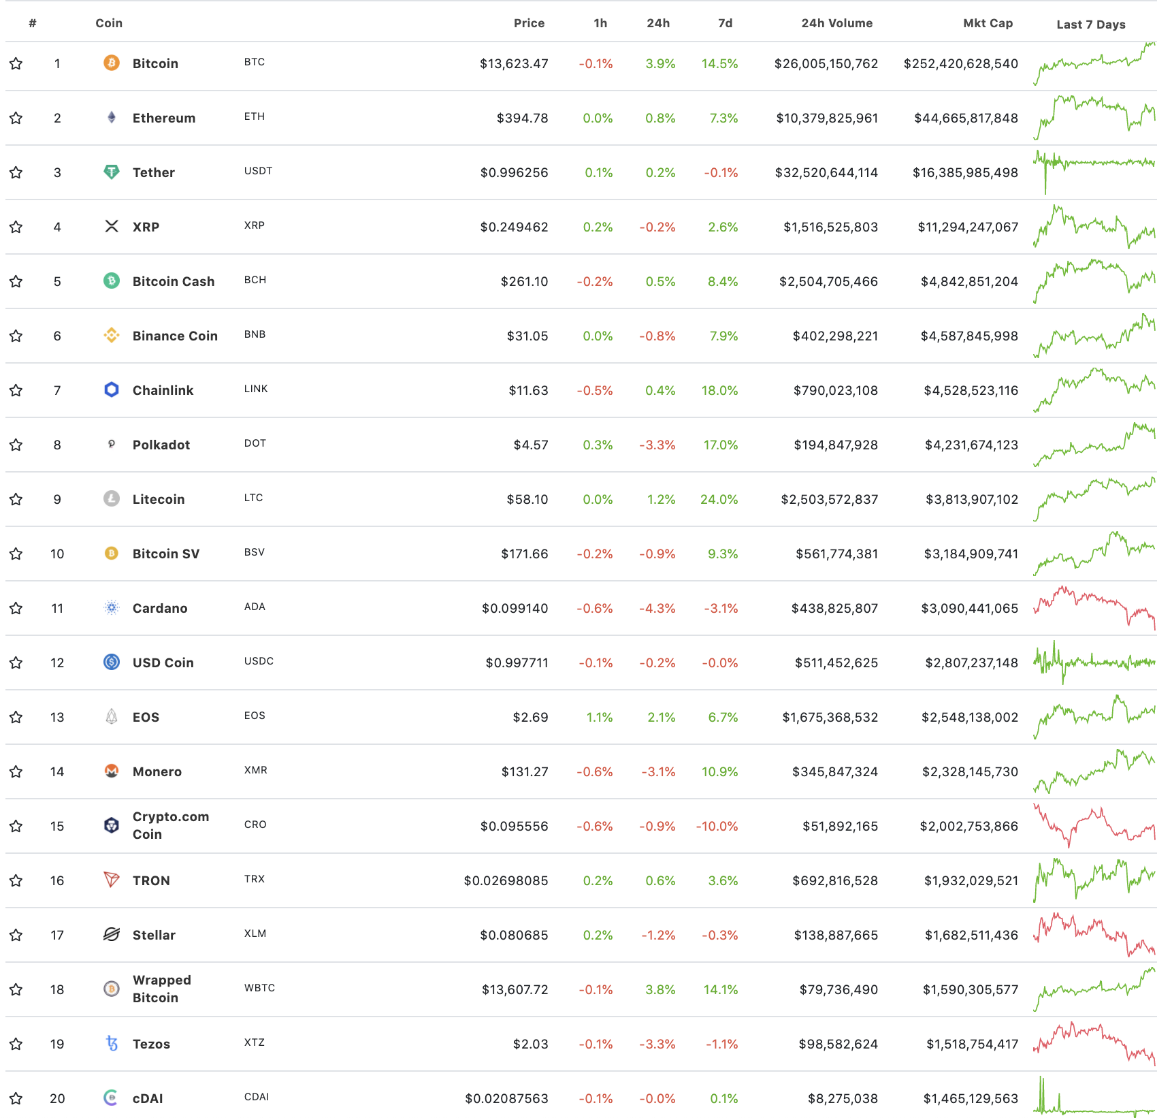
Task: Click the XRP cross logo icon
Action: pos(112,226)
